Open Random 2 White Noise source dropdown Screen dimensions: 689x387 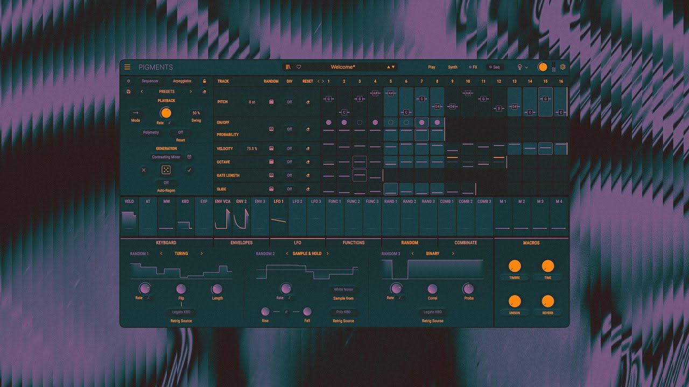click(x=343, y=289)
